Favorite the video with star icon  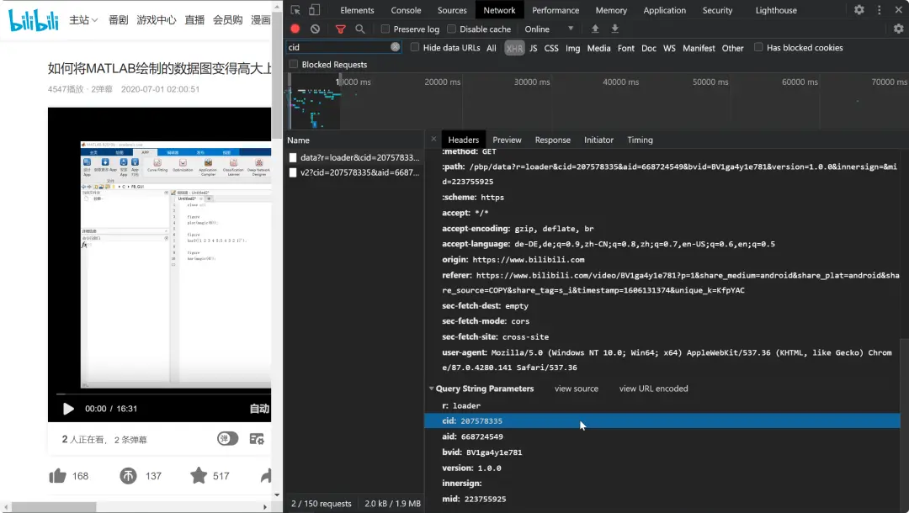pyautogui.click(x=199, y=475)
